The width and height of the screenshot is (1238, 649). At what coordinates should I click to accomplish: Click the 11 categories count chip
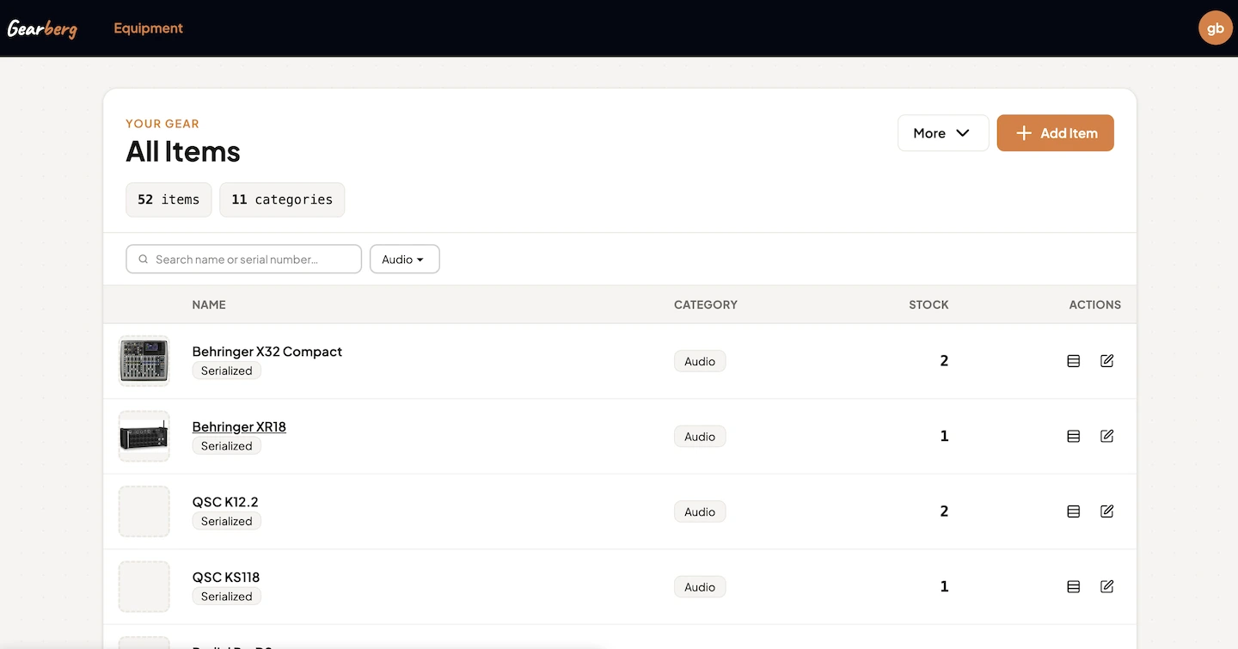click(x=282, y=199)
